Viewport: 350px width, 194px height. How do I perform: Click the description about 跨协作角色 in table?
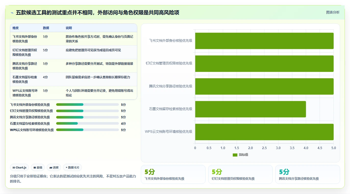[99, 39]
